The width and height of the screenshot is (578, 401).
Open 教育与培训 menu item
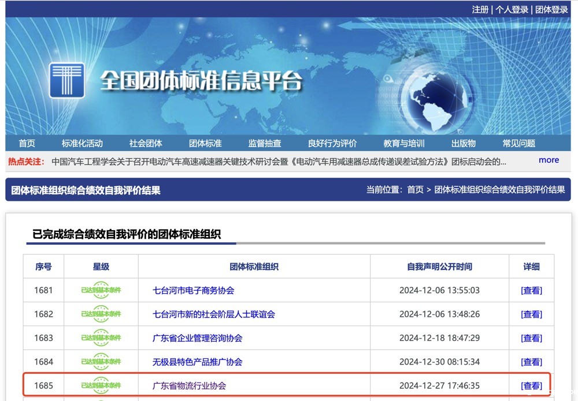404,143
